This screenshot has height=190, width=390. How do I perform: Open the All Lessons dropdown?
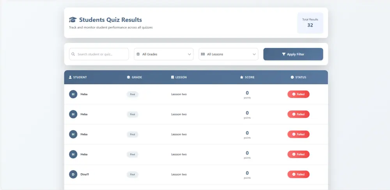(228, 54)
